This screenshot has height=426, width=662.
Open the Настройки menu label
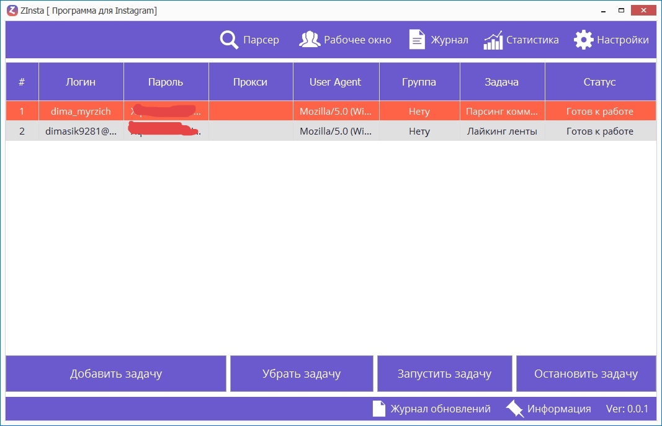pos(622,40)
